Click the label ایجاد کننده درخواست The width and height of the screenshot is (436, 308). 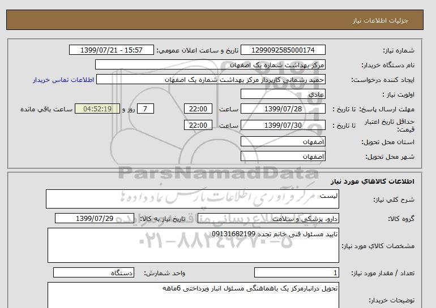(383, 80)
